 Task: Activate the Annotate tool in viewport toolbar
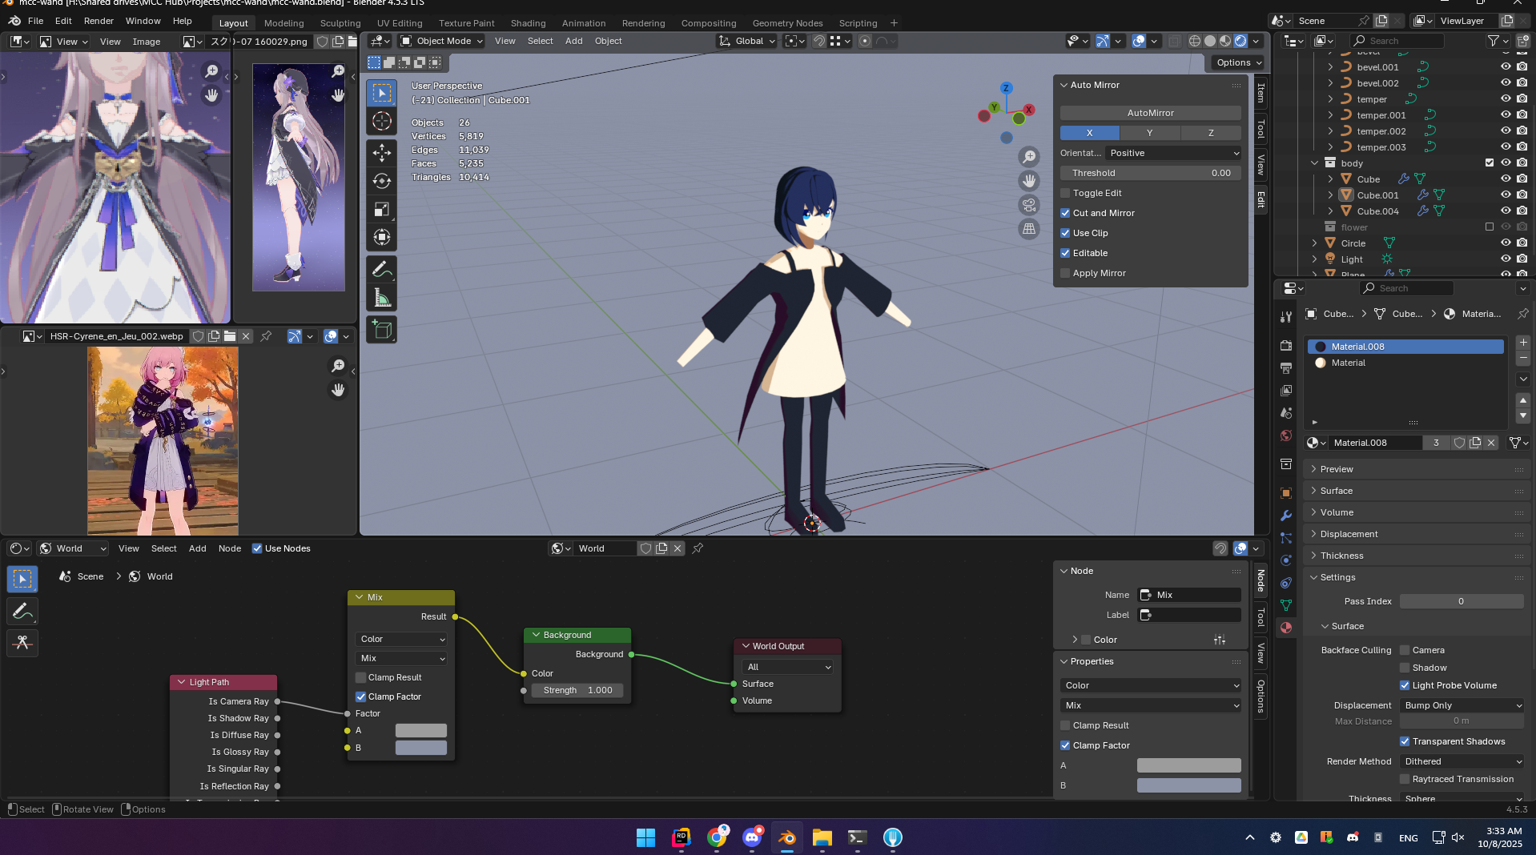tap(382, 269)
